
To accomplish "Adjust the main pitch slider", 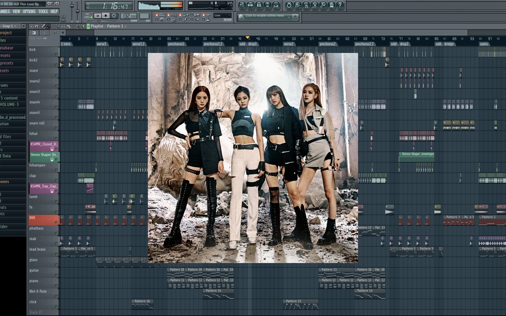I will (78, 11).
